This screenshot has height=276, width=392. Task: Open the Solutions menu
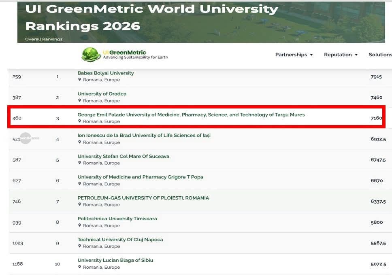pyautogui.click(x=380, y=55)
